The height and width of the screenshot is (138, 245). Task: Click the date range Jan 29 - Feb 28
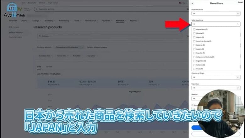(x=49, y=74)
